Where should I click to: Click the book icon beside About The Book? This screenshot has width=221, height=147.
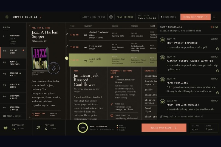[x=33, y=114]
